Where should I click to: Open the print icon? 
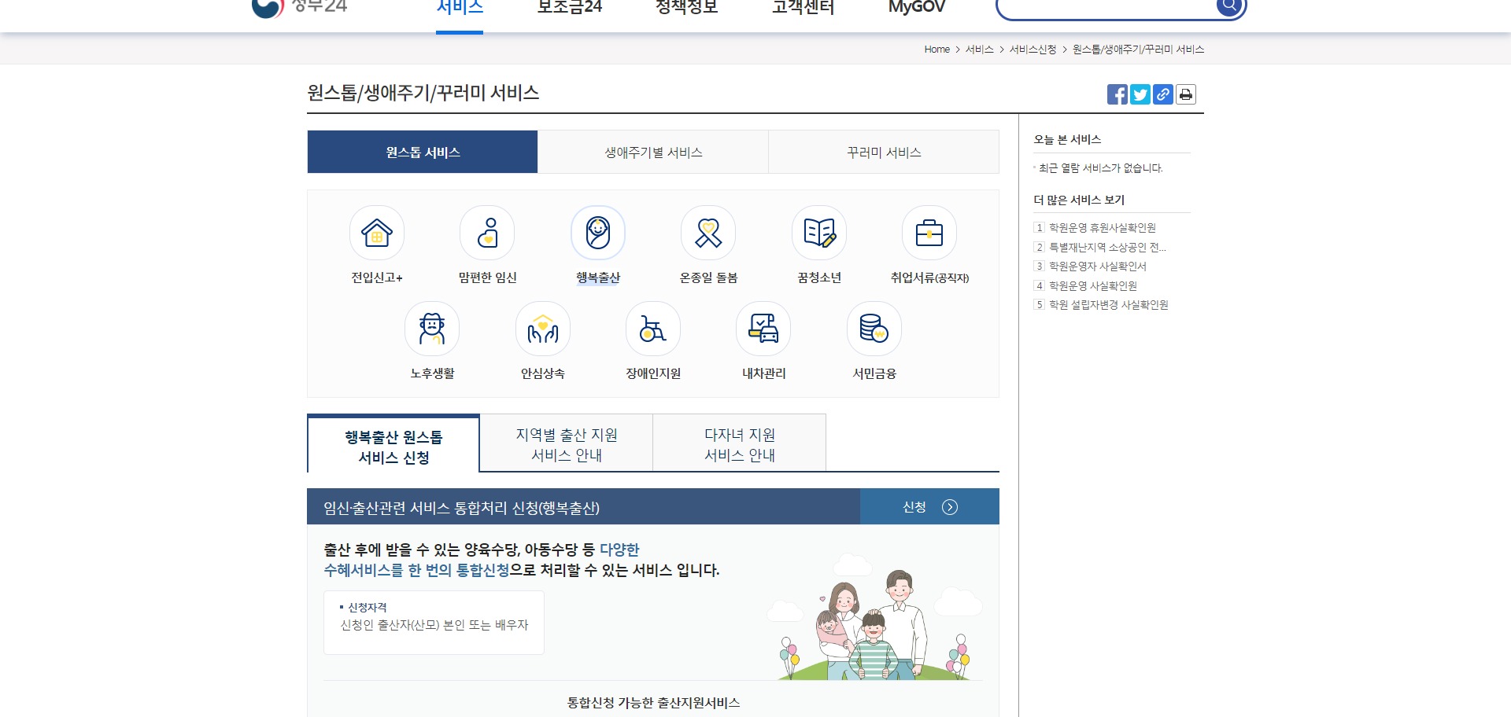1186,94
